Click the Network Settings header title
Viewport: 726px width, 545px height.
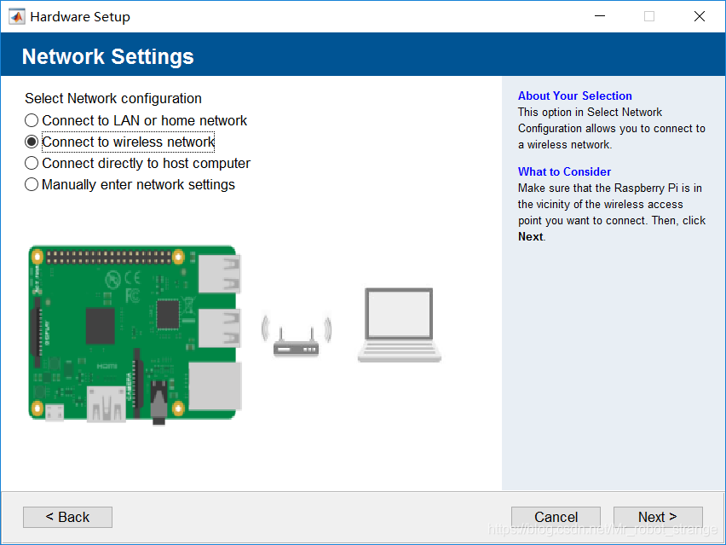click(107, 56)
